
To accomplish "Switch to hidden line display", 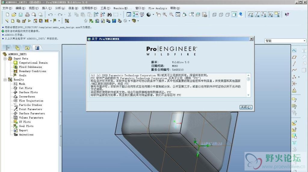I will (x=221, y=14).
